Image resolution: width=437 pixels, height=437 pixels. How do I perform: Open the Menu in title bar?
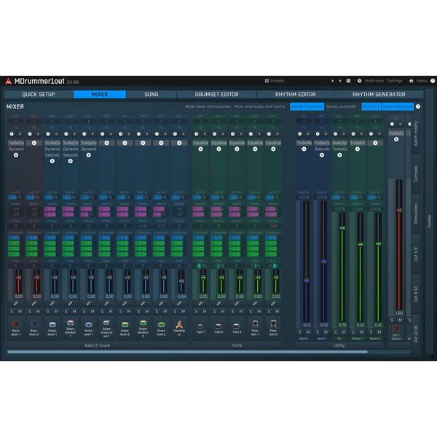[422, 81]
